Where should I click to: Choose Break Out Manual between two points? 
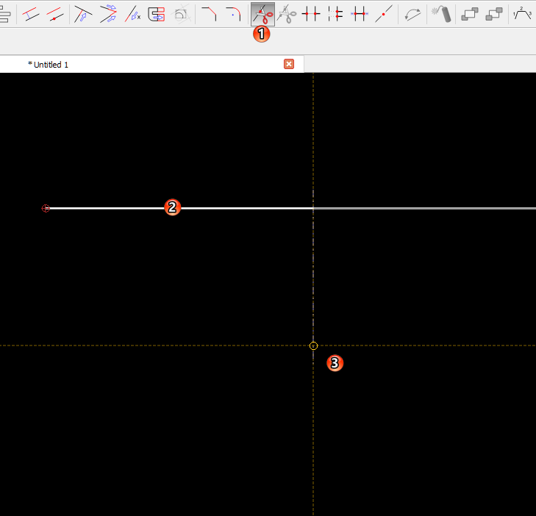(311, 15)
